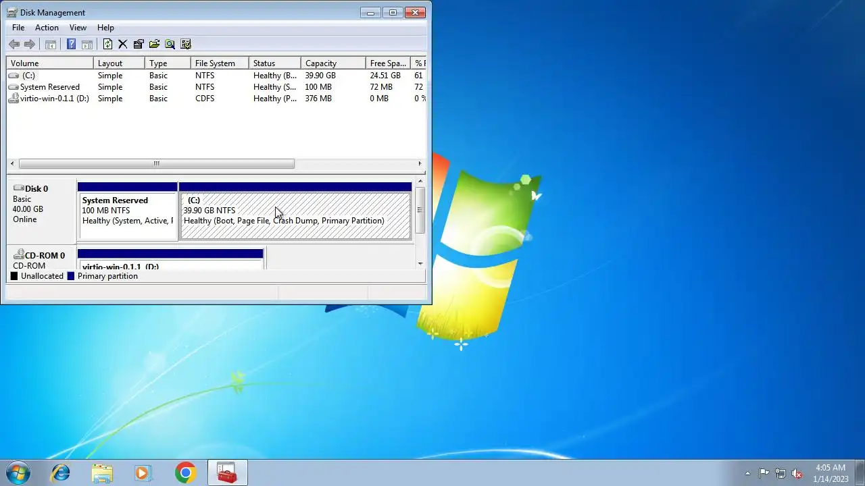Click the down arrow of the disk view scrollbar
This screenshot has width=865, height=486.
(420, 263)
